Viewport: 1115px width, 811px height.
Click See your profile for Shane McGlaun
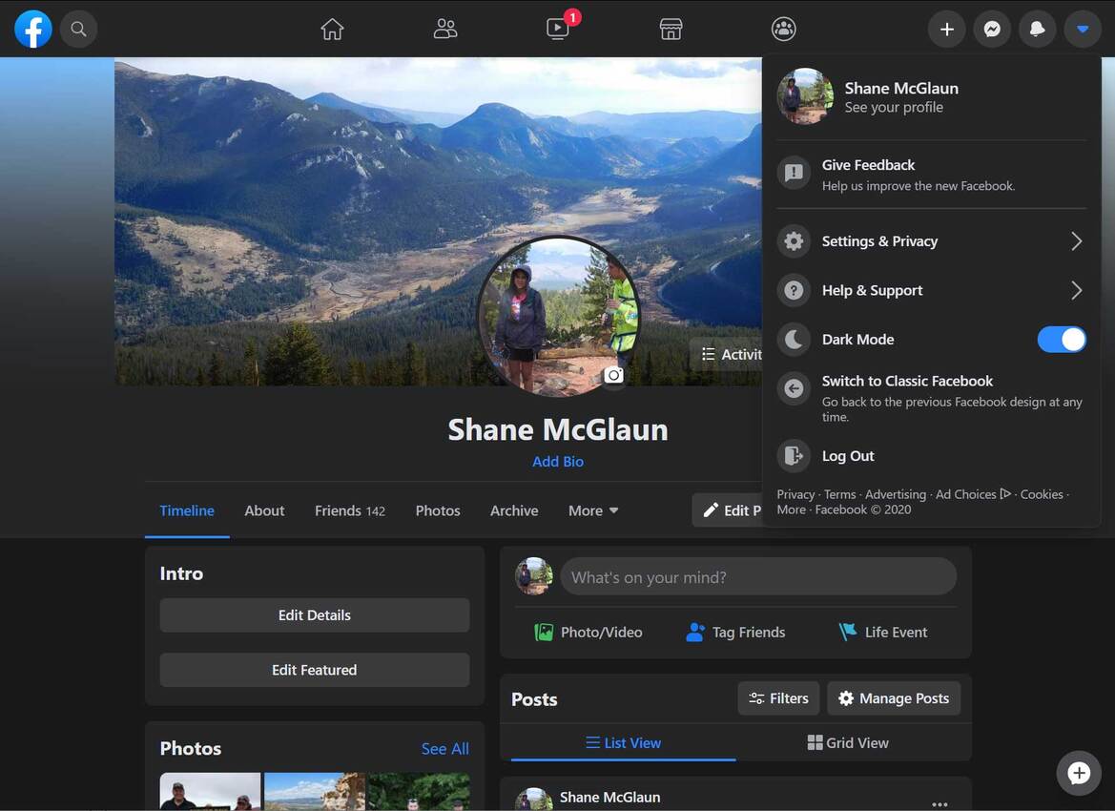(893, 108)
